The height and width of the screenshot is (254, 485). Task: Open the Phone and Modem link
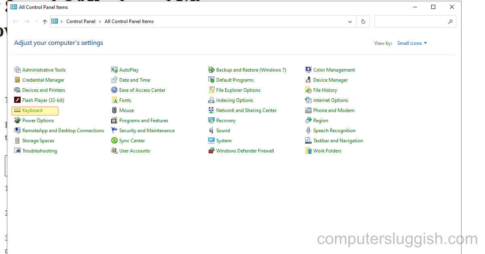coord(334,110)
